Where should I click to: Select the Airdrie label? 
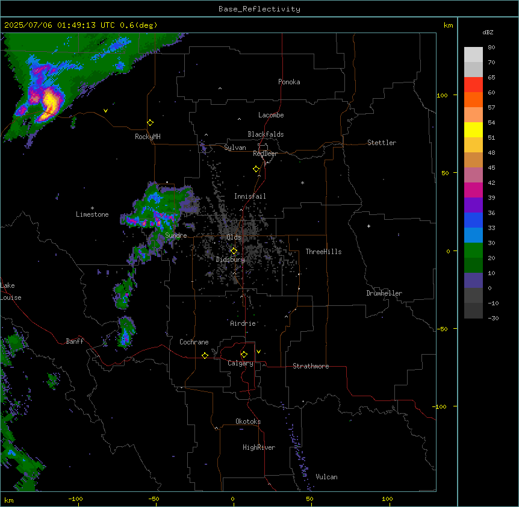click(x=243, y=323)
